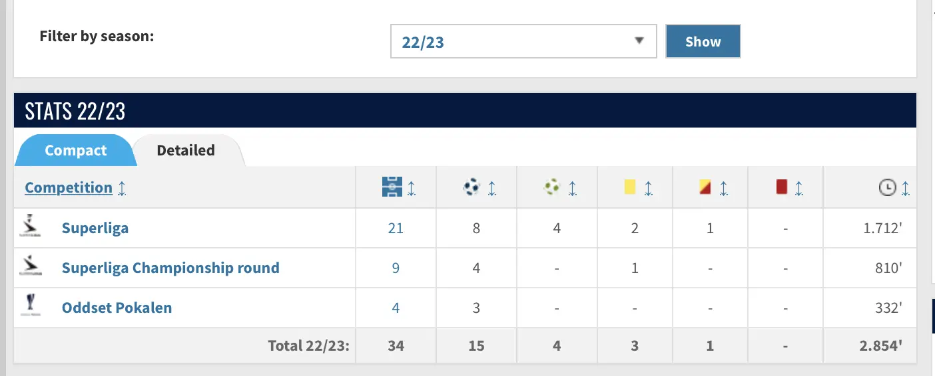Click the Superliga league logo
The image size is (935, 376).
click(x=31, y=228)
